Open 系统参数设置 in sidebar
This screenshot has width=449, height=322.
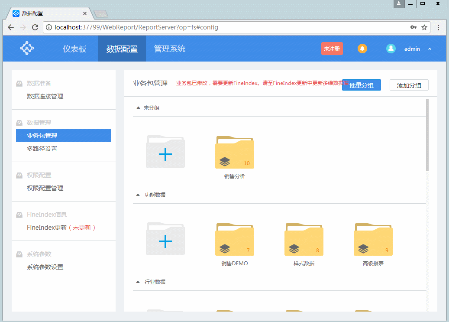pyautogui.click(x=45, y=267)
